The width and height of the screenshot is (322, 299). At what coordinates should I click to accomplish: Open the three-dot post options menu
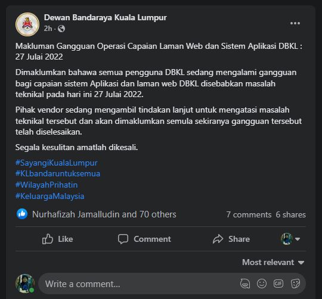coord(295,23)
